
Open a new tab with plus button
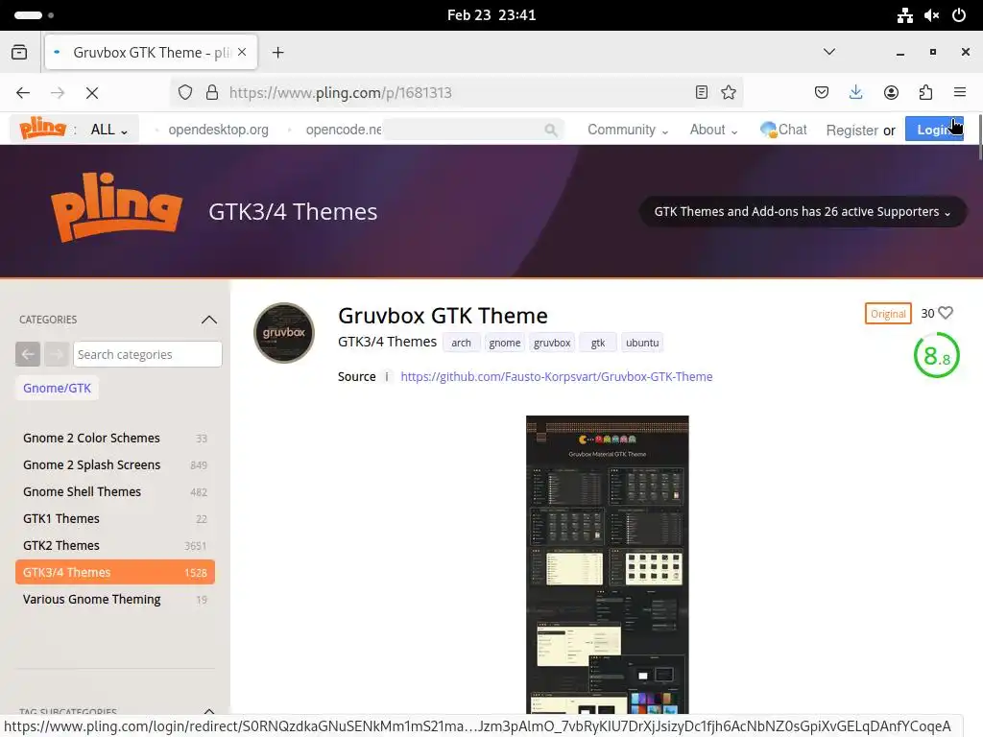(x=277, y=53)
